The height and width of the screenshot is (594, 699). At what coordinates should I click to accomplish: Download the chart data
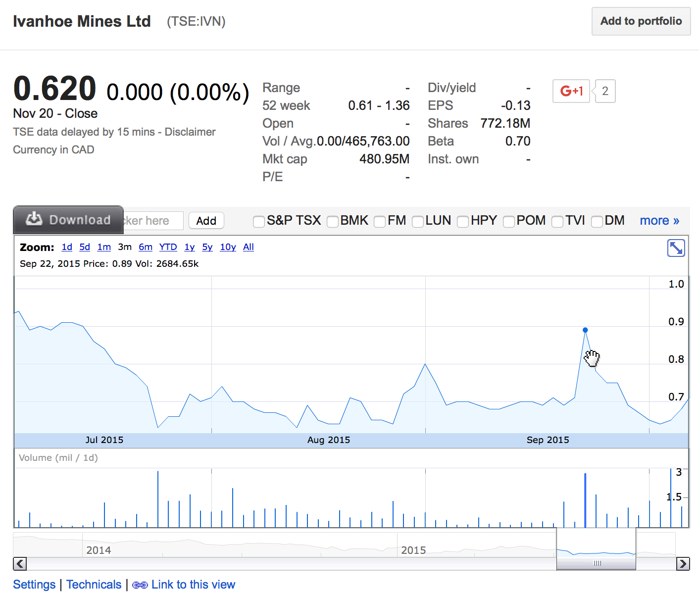(68, 220)
